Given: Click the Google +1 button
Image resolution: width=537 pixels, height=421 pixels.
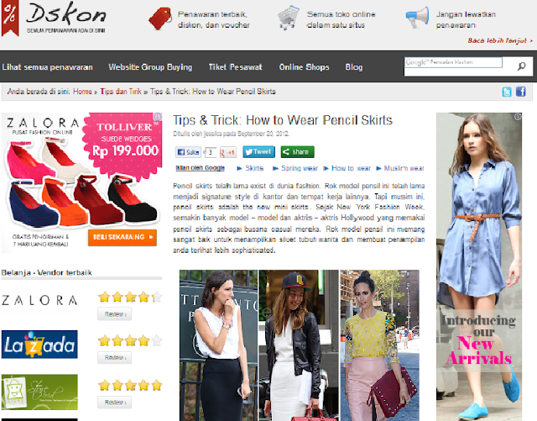Looking at the screenshot, I should point(228,152).
